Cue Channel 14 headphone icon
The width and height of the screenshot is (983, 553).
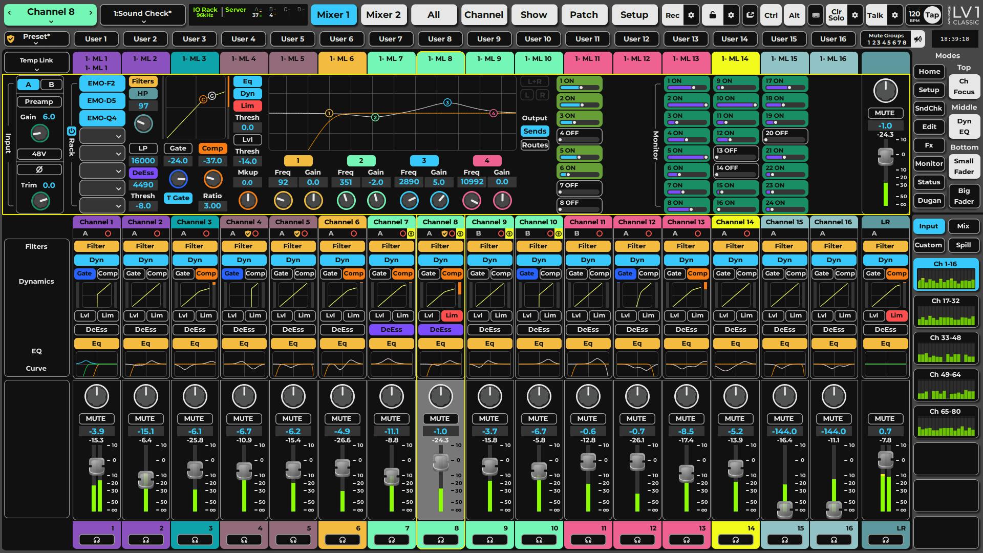point(736,540)
